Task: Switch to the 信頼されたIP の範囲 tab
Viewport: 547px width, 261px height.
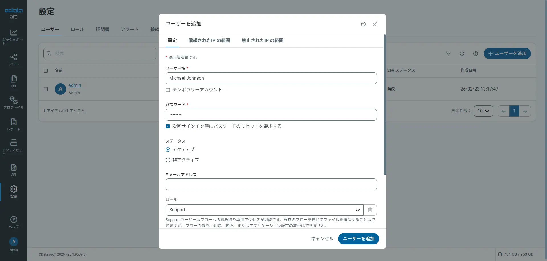Action: click(x=209, y=40)
